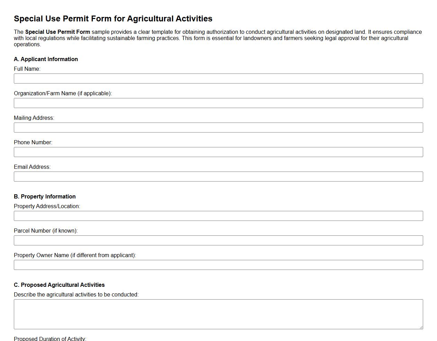The image size is (437, 341).
Task: Click the C. Proposed Agricultural Activities heading
Action: [59, 285]
